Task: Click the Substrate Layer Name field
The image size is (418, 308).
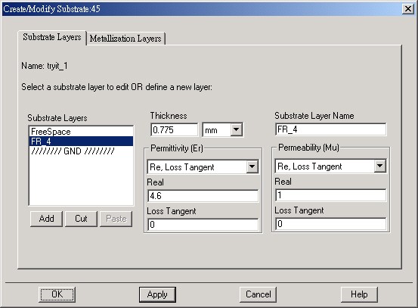Action: [330, 129]
